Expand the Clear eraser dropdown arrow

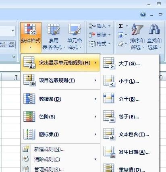(x=126, y=44)
